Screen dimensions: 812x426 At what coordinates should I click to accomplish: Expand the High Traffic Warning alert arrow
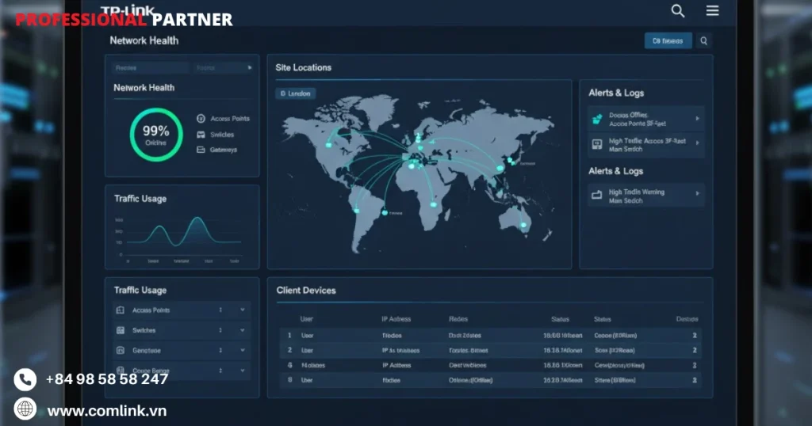click(697, 193)
